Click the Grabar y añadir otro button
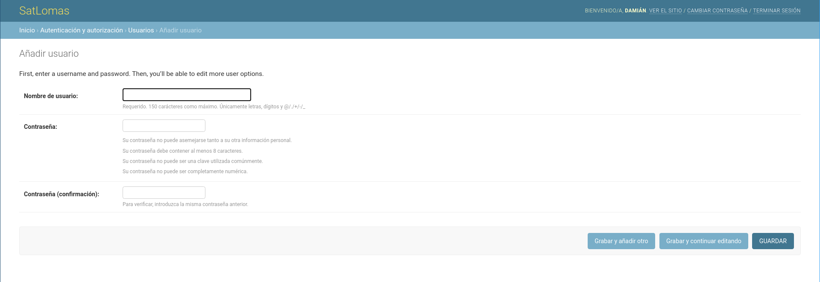Screen dimensions: 820x282 click(621, 241)
